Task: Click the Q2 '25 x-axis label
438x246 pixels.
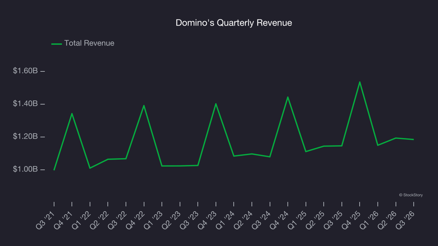Action: 316,220
